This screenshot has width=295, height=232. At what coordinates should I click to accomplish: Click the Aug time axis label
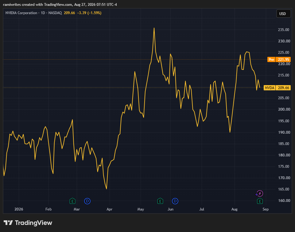pyautogui.click(x=235, y=209)
